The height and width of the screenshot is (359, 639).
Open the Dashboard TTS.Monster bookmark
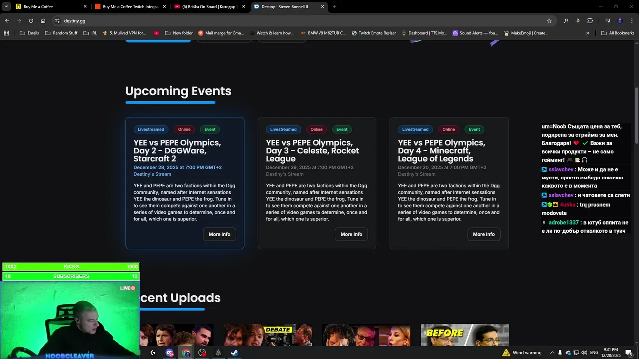424,33
